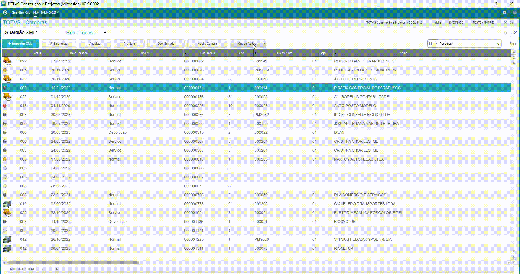Click the Status column header arrow
The width and height of the screenshot is (520, 274).
[x=21, y=53]
